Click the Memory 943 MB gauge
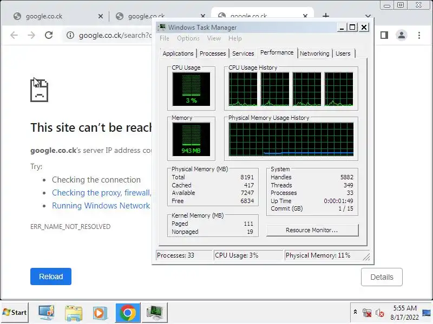Viewport: 433px width, 324px height. coord(191,139)
